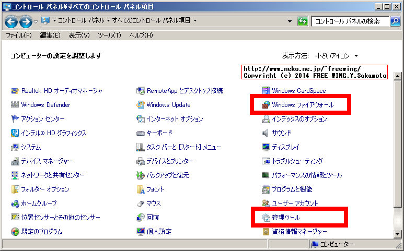Click the 回復 icon
Viewport: 404px width, 251px height.
[x=141, y=217]
